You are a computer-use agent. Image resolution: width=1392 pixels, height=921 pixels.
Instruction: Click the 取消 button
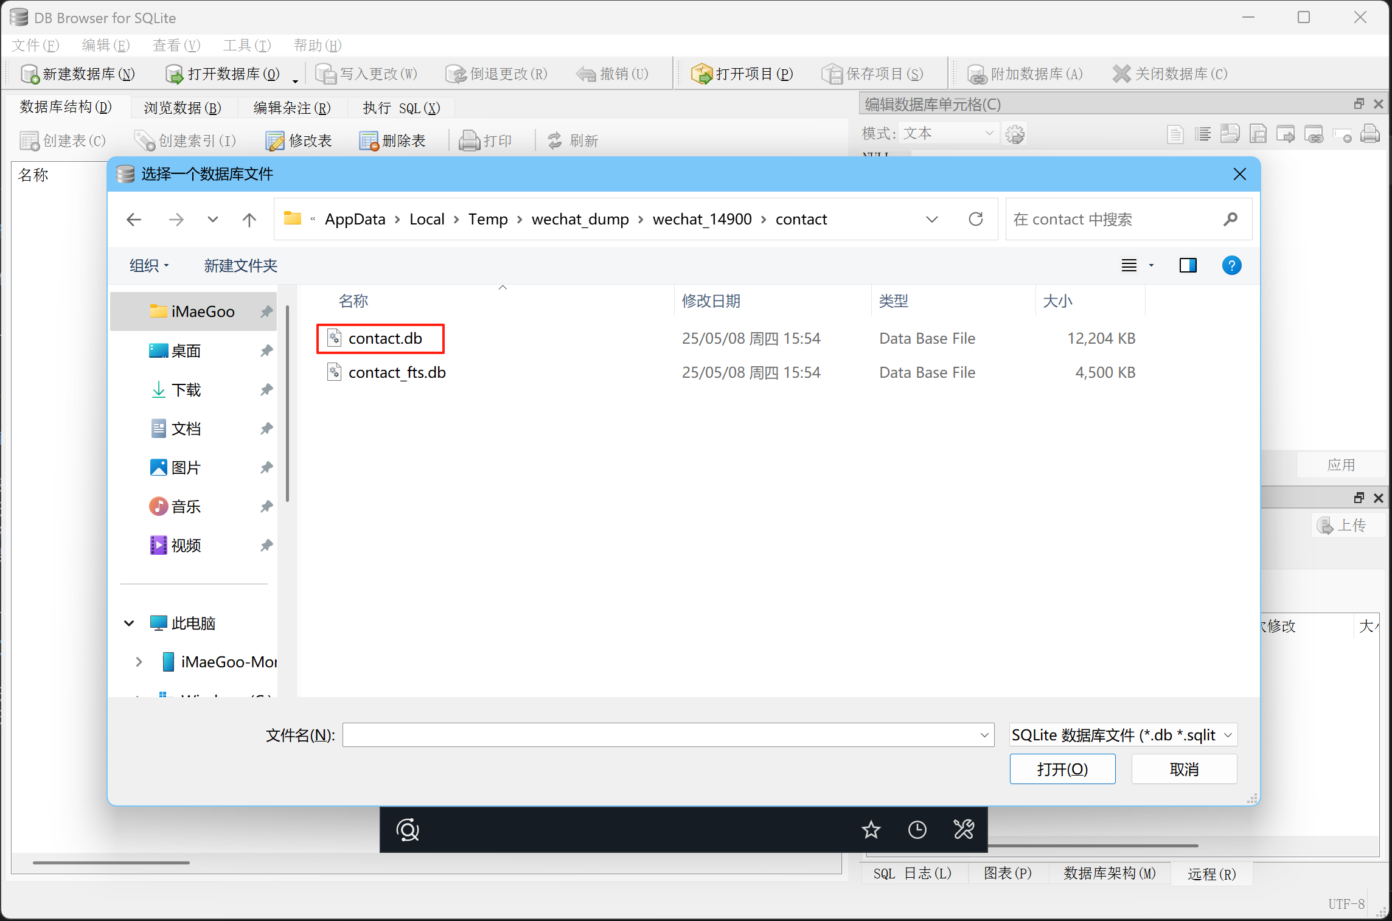(x=1184, y=769)
